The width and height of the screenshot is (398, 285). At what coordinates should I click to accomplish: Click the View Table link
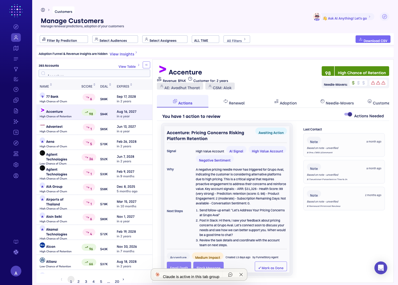129,66
